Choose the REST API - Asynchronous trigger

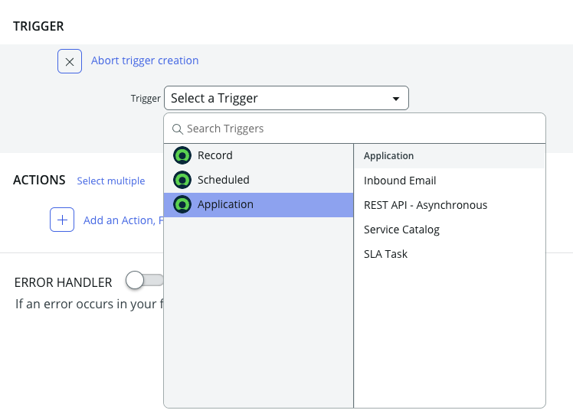pos(425,205)
